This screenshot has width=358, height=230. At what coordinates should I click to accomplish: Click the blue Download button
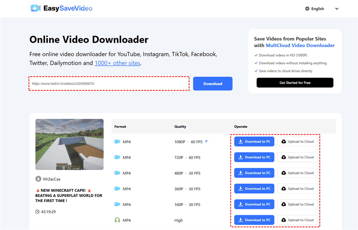pyautogui.click(x=213, y=84)
